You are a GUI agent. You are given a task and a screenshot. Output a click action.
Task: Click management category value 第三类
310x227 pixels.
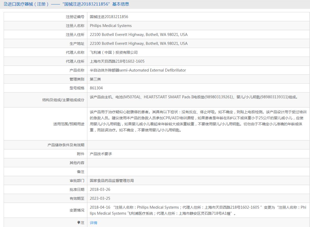(95, 79)
